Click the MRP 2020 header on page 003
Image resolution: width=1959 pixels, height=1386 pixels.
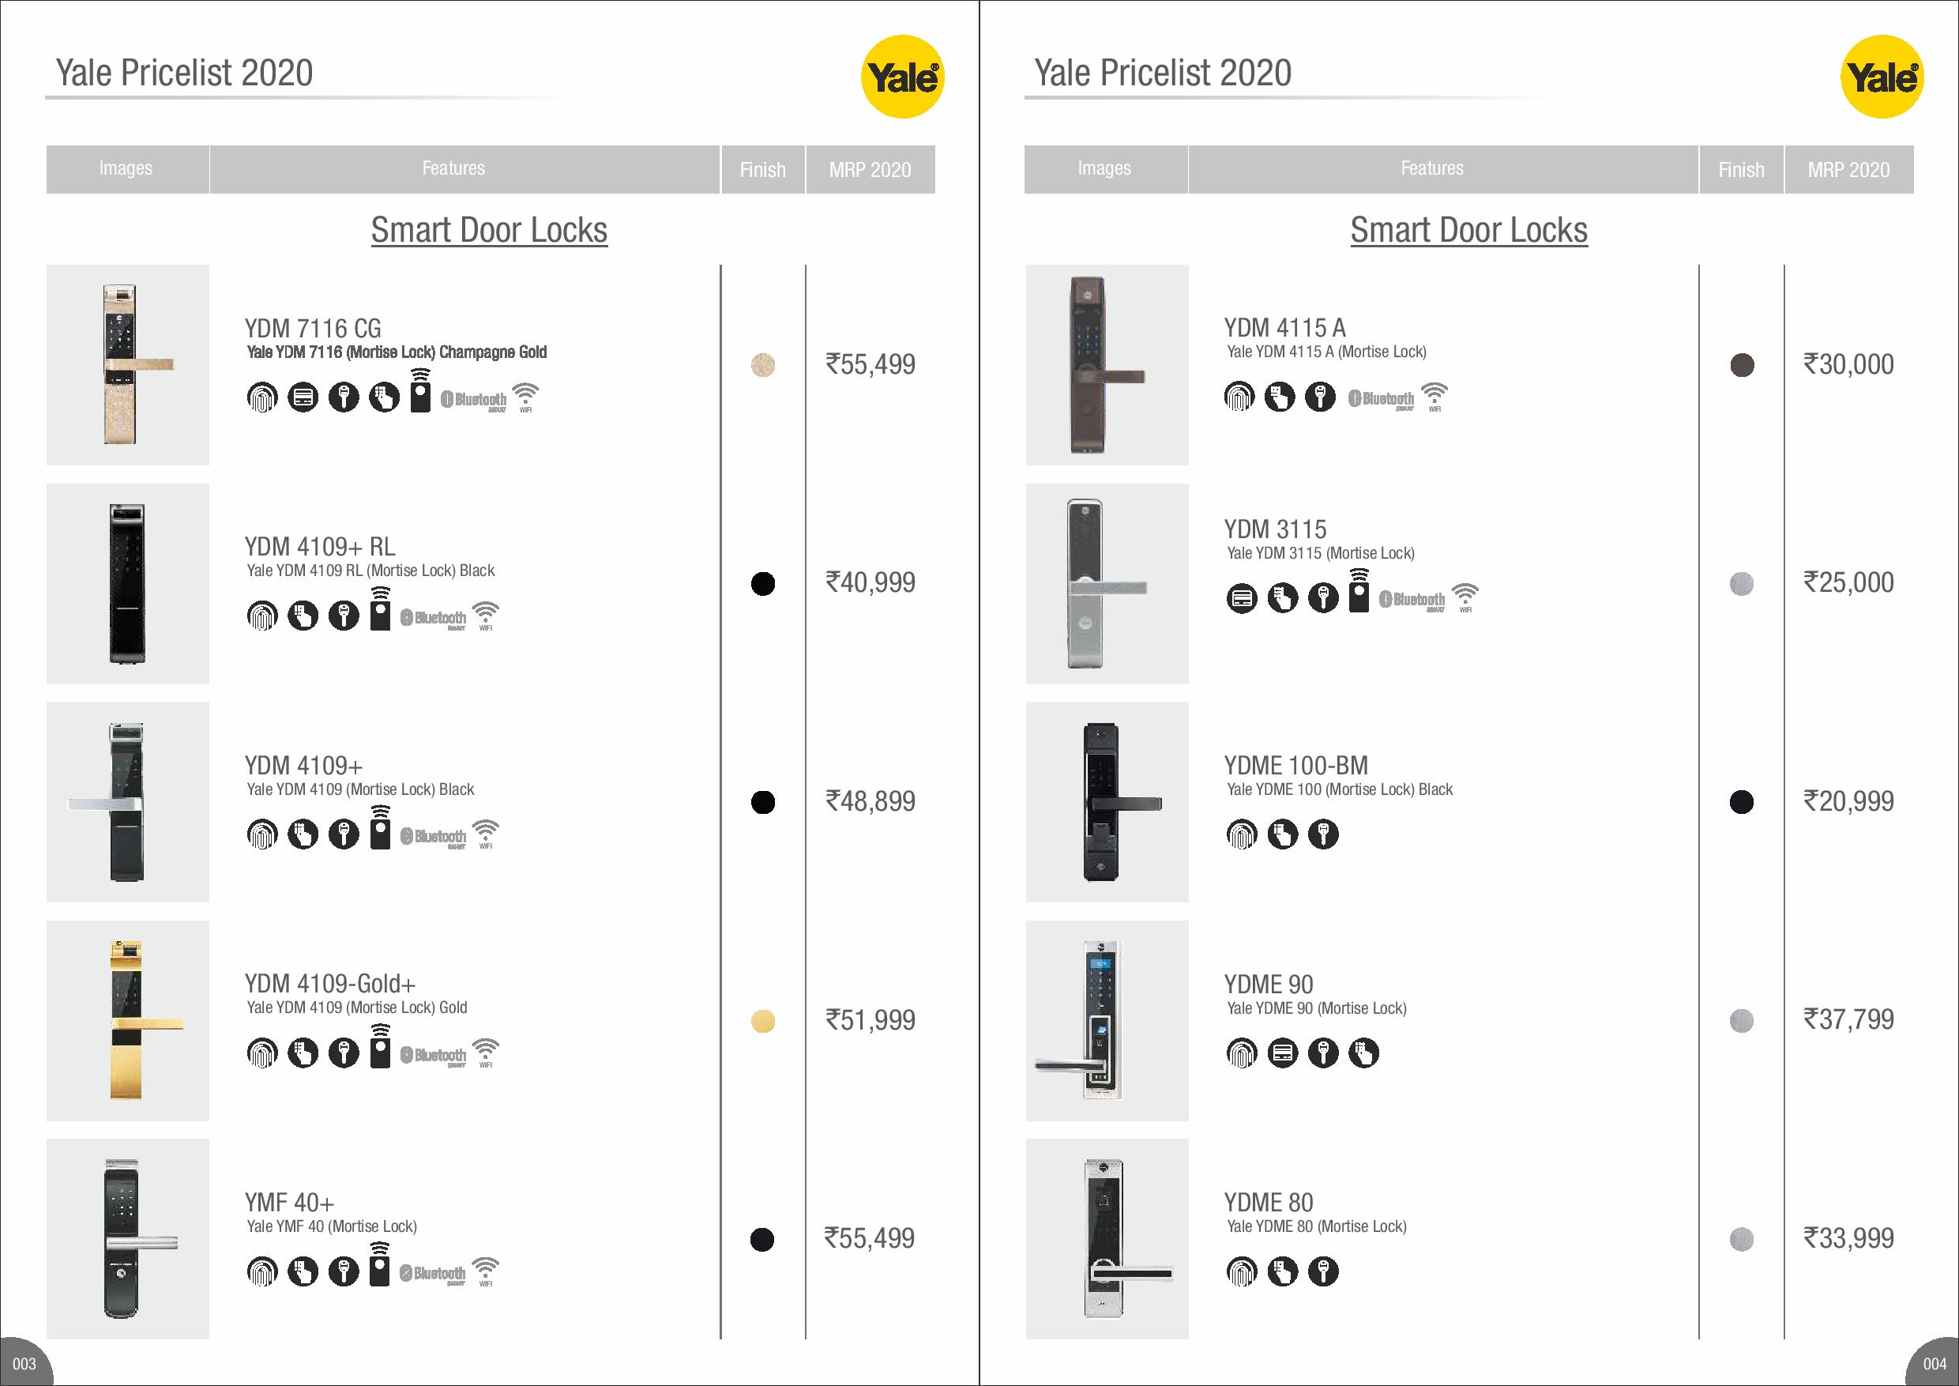pyautogui.click(x=870, y=170)
